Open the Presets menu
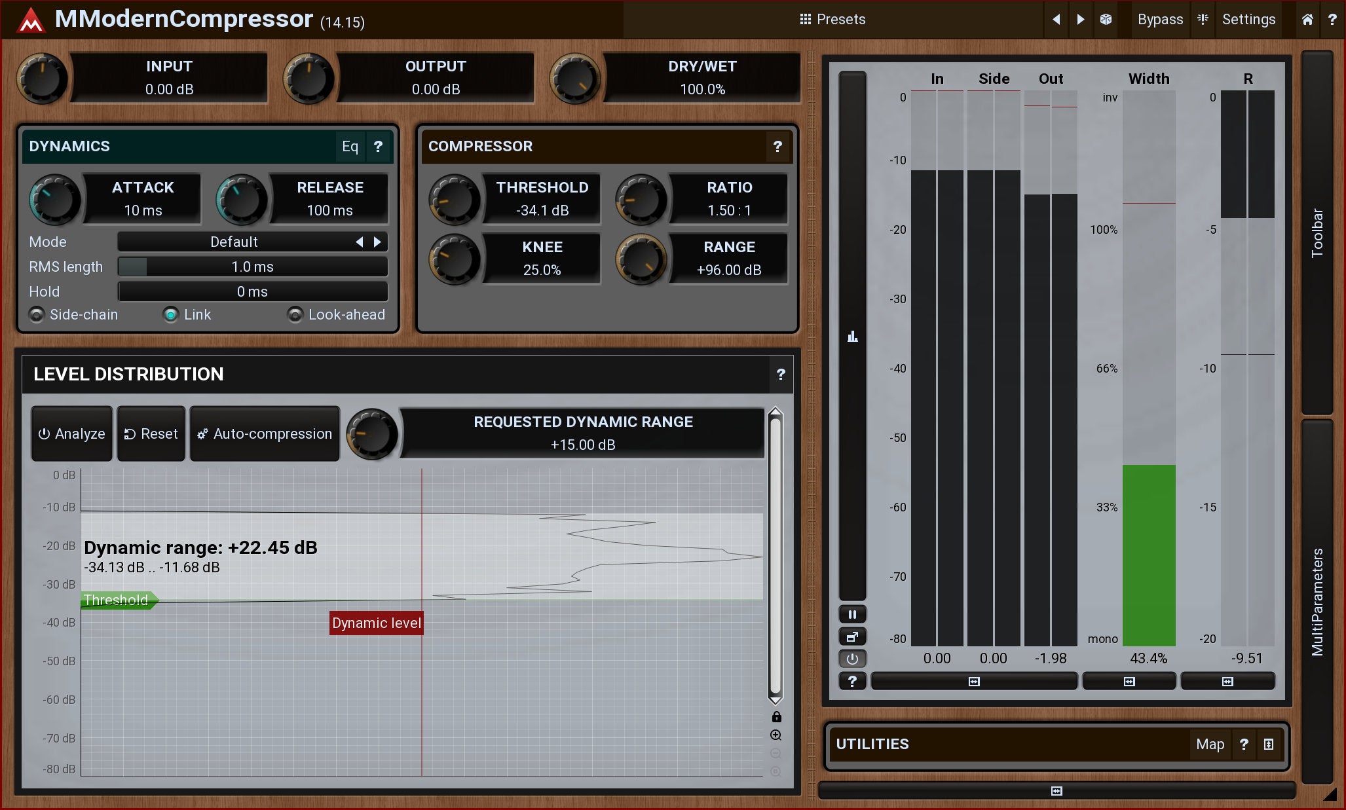Image resolution: width=1346 pixels, height=810 pixels. [x=832, y=19]
